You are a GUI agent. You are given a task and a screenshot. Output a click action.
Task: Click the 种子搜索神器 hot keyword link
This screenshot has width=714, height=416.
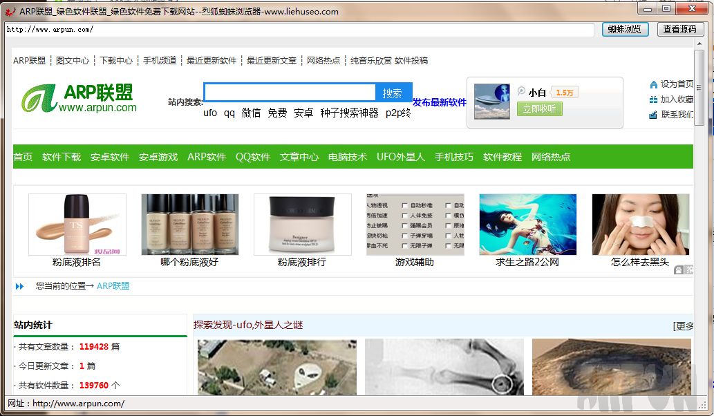coord(349,113)
